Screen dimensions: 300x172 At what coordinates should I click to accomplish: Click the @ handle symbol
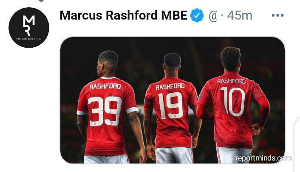coord(213,16)
